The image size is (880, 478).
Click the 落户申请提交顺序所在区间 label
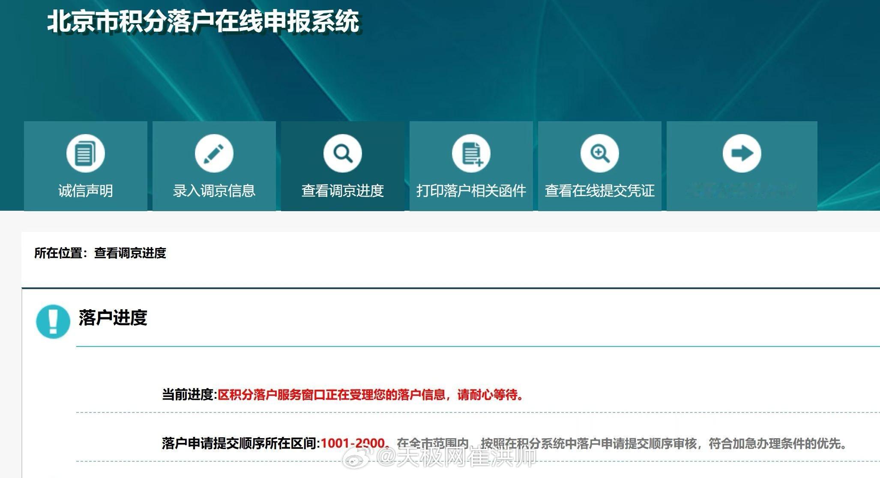pyautogui.click(x=241, y=443)
